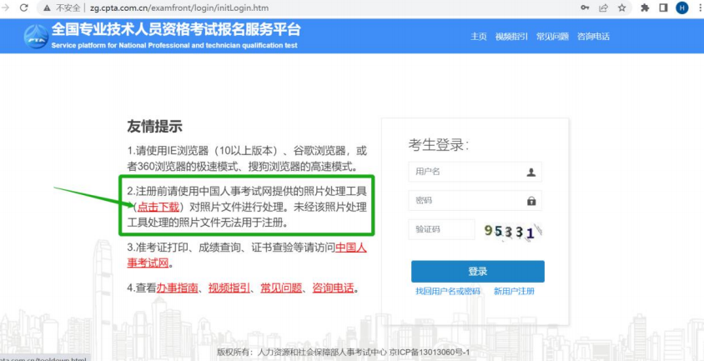Open the browser extensions puzzle icon
The height and width of the screenshot is (361, 704).
click(645, 8)
